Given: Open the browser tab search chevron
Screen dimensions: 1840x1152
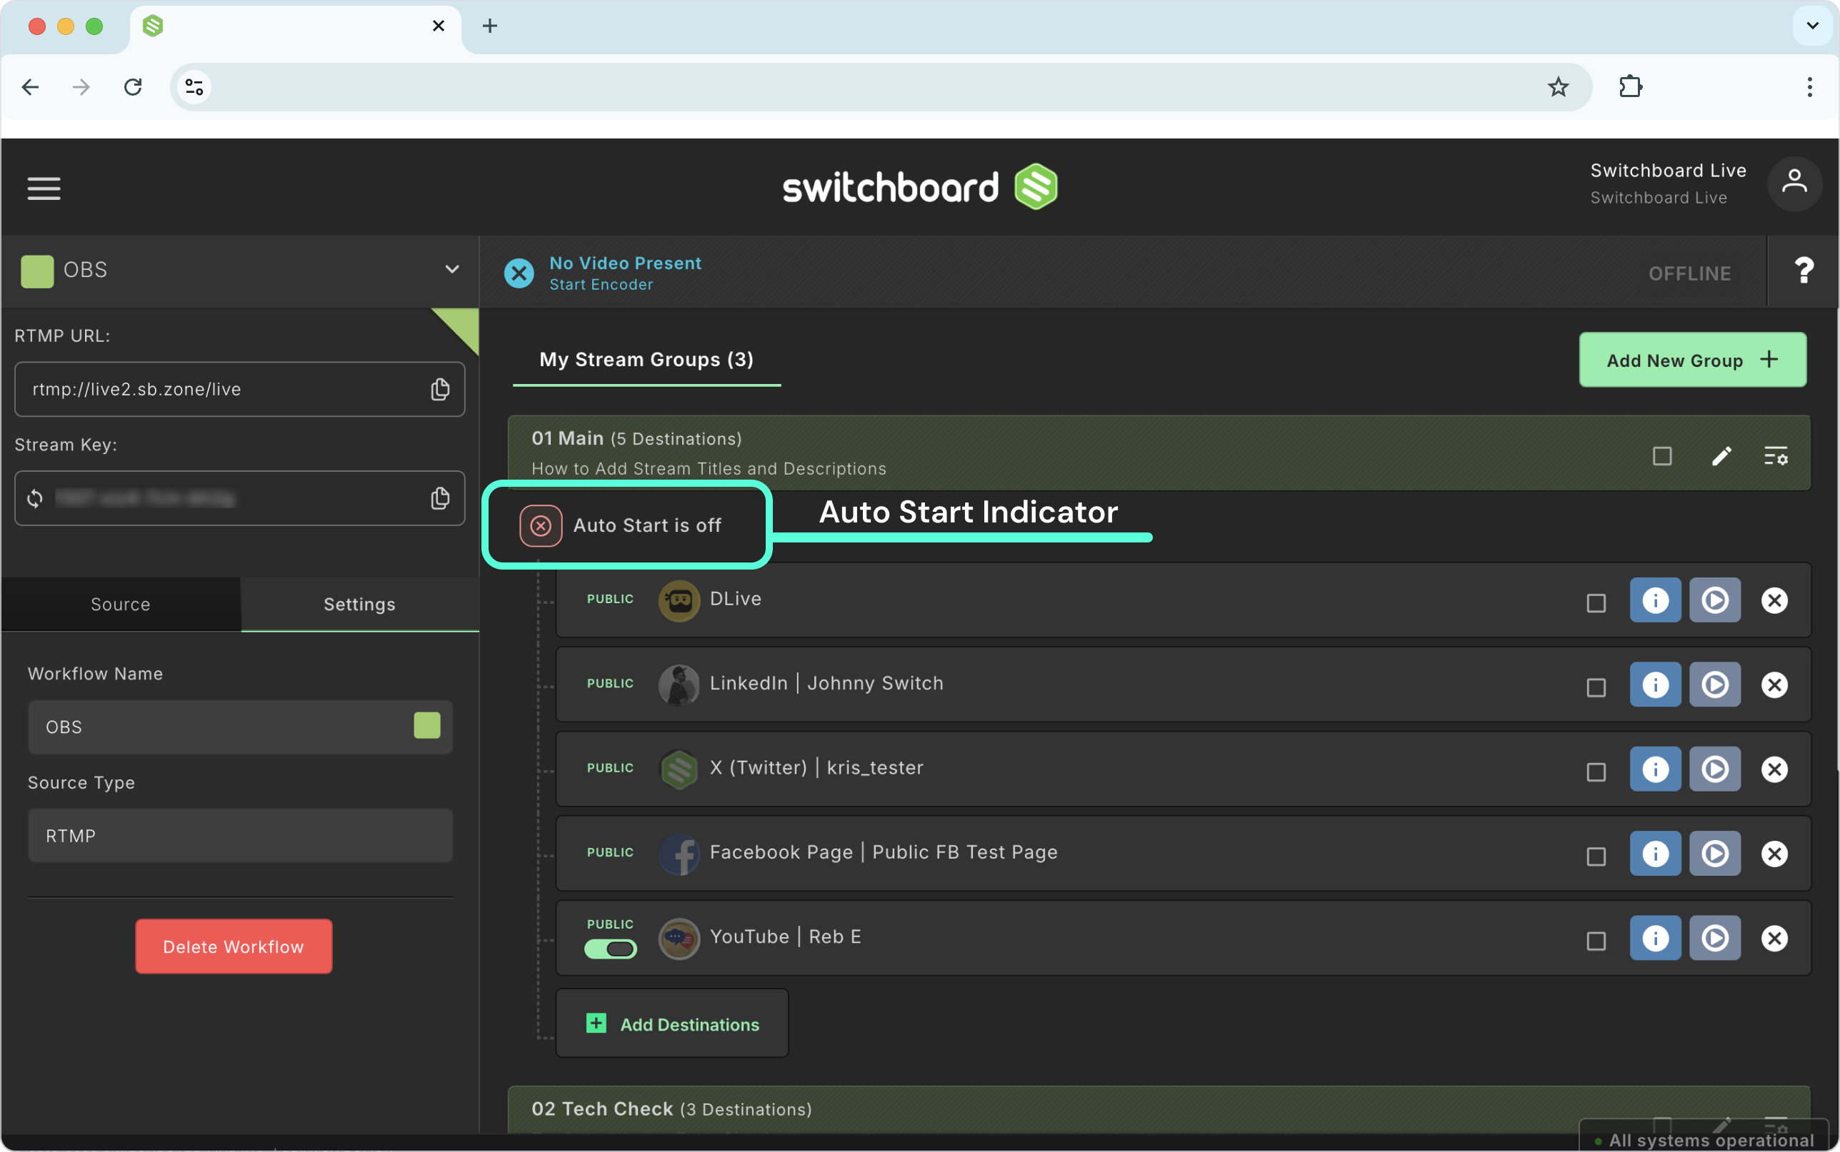Looking at the screenshot, I should coord(1812,26).
